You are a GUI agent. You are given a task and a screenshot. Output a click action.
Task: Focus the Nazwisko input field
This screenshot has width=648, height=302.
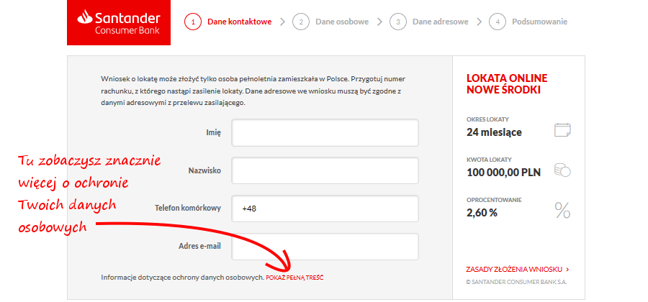click(x=325, y=170)
